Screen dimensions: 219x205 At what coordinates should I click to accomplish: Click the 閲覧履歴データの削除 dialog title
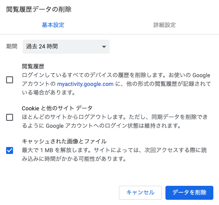coord(39,10)
